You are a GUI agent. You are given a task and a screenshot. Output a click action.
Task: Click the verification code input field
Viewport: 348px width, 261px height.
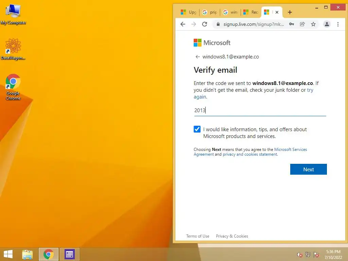tap(260, 110)
